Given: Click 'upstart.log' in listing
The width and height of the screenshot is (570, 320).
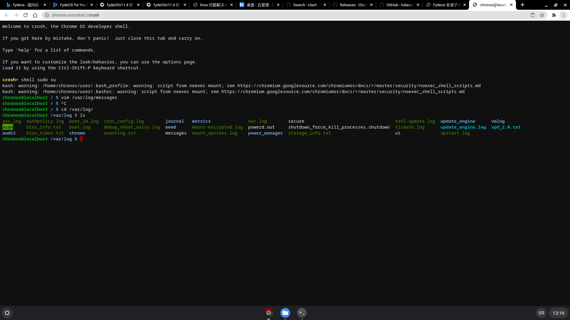Looking at the screenshot, I should 455,133.
